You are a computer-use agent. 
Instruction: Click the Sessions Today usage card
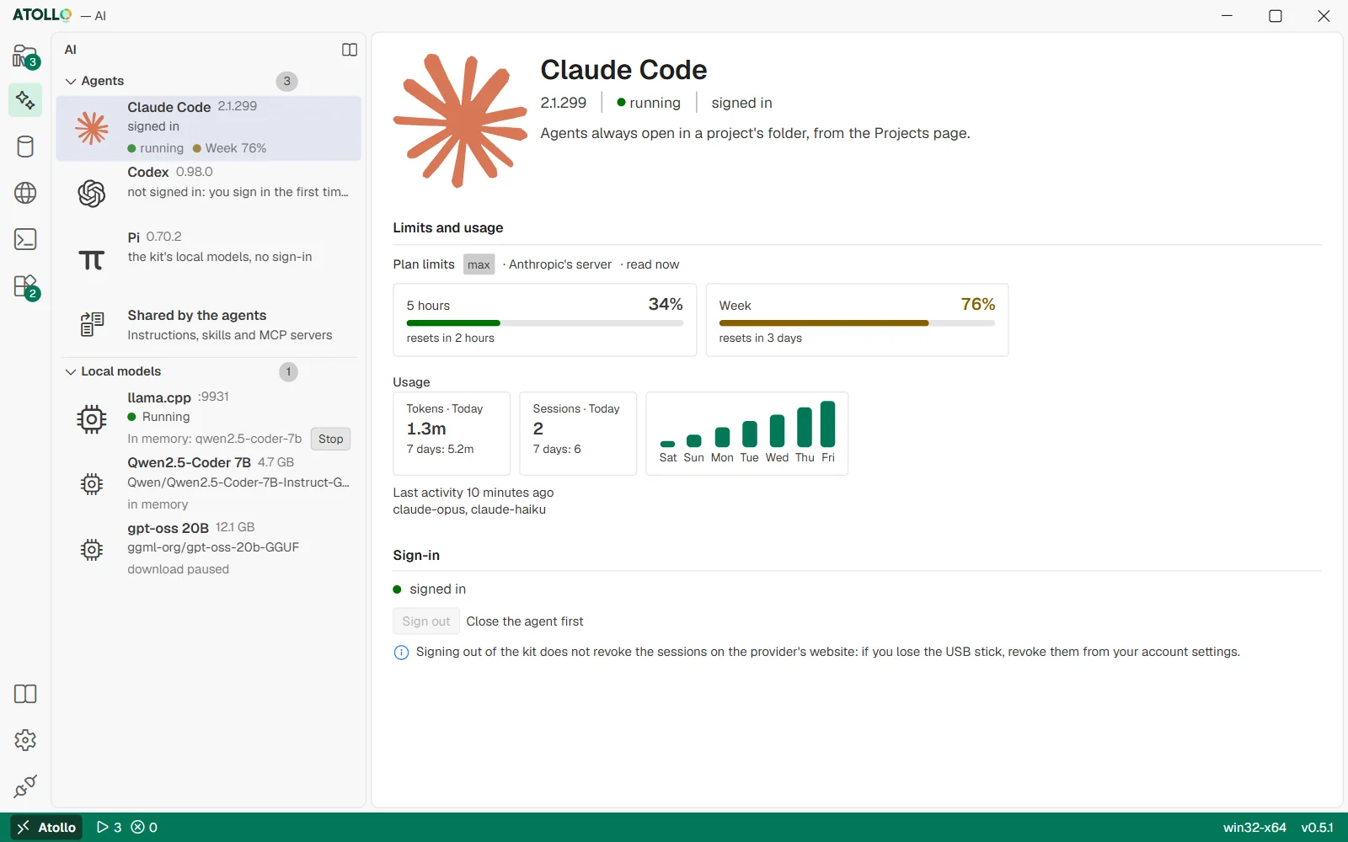578,434
